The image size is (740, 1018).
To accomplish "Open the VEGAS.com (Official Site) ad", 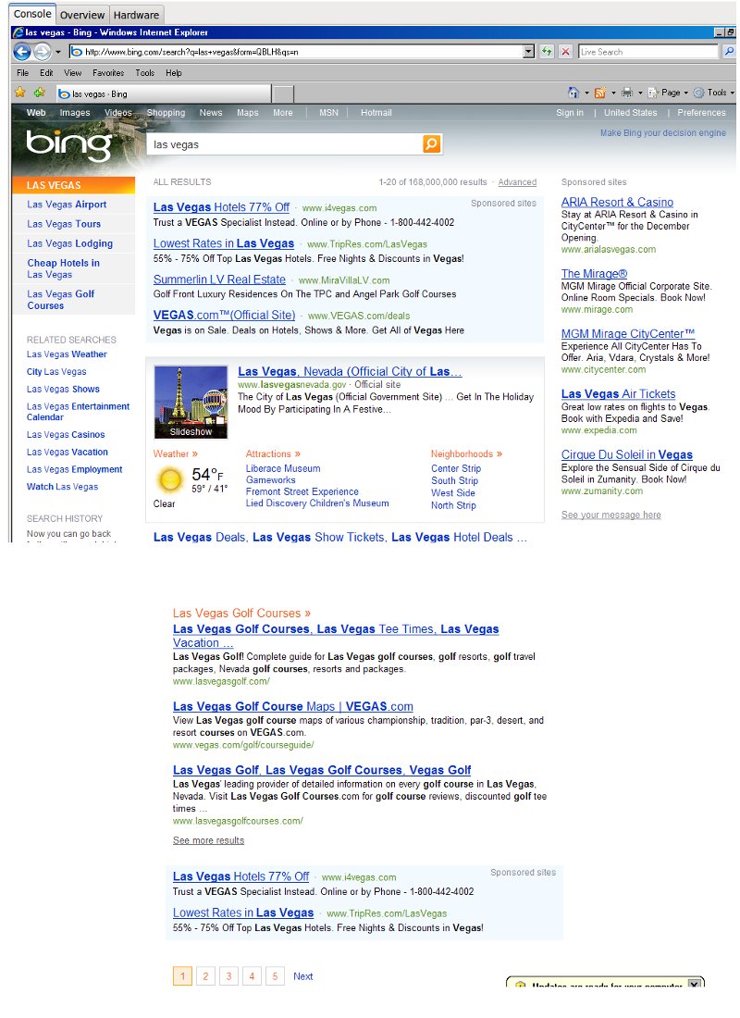I will (x=224, y=315).
